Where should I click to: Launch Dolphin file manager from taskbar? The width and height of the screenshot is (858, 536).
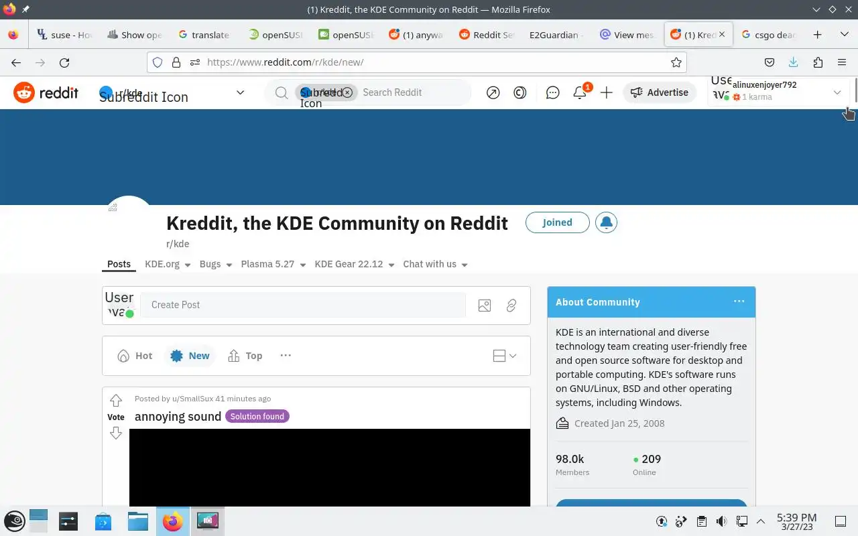[137, 521]
